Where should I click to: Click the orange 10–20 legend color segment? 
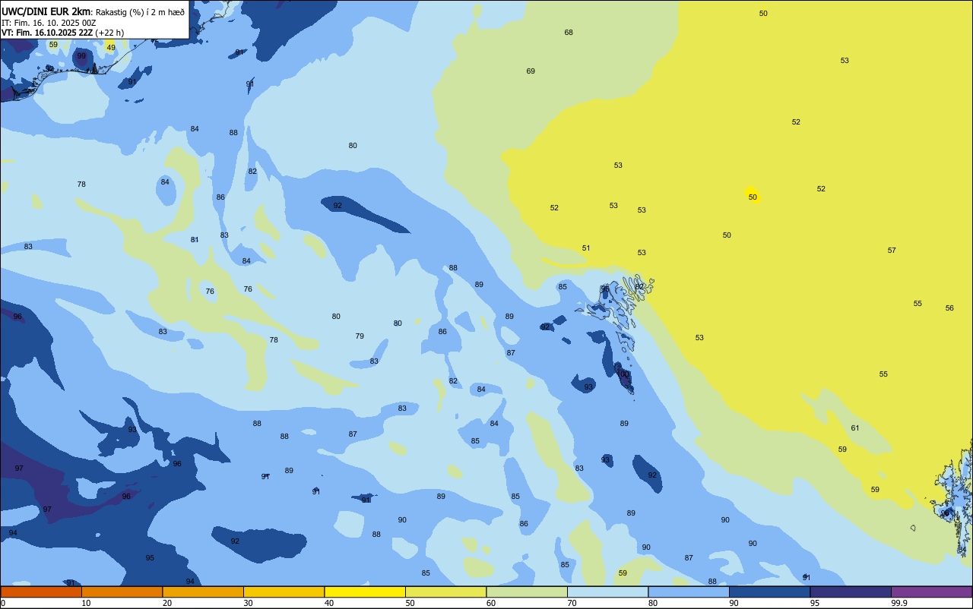pyautogui.click(x=122, y=592)
